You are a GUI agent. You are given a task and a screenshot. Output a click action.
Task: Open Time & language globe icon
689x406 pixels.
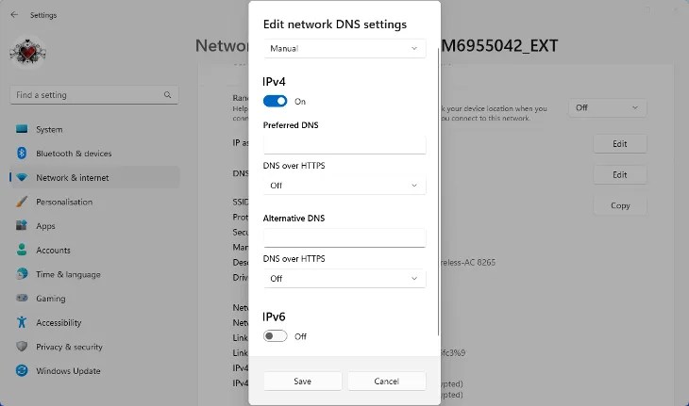pyautogui.click(x=22, y=273)
